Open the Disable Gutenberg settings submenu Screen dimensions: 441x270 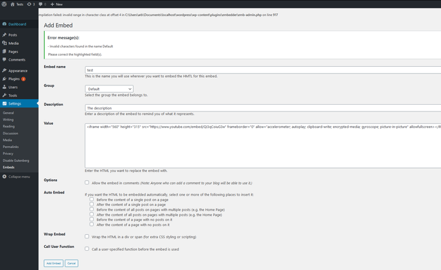click(x=16, y=160)
